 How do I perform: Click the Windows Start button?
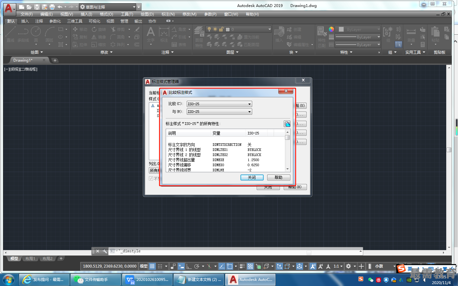(9, 280)
